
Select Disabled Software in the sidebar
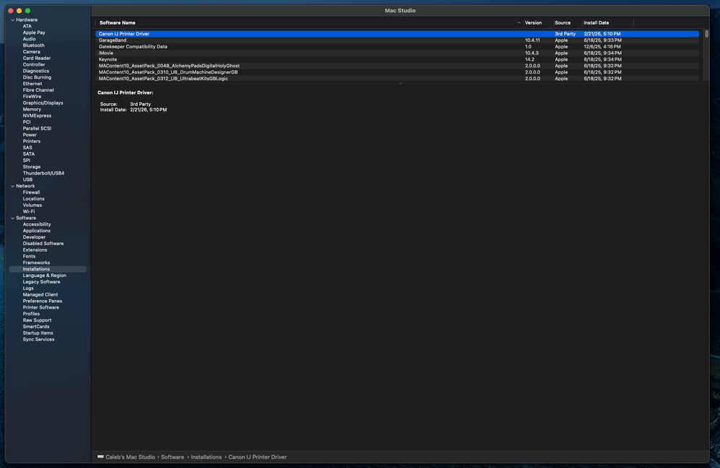43,244
